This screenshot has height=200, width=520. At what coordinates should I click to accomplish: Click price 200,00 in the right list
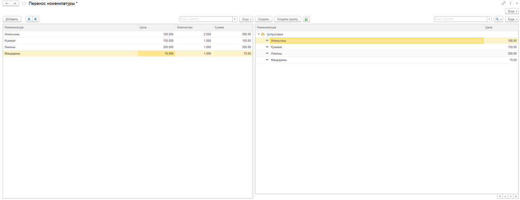(501, 54)
